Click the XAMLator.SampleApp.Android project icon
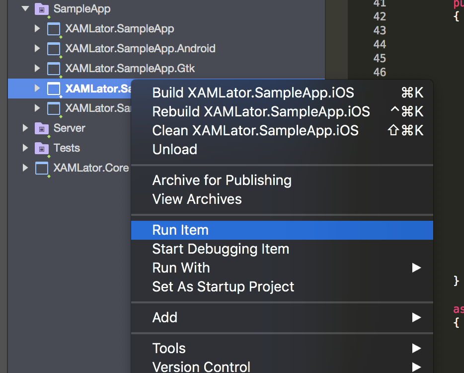The width and height of the screenshot is (464, 373). coord(53,49)
